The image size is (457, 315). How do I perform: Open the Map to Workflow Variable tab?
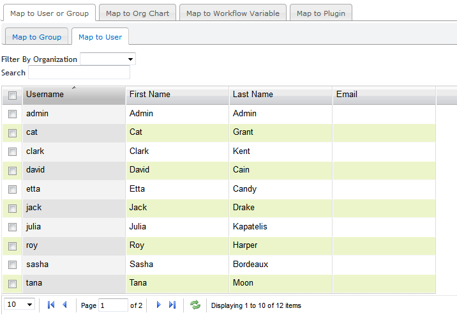[232, 13]
